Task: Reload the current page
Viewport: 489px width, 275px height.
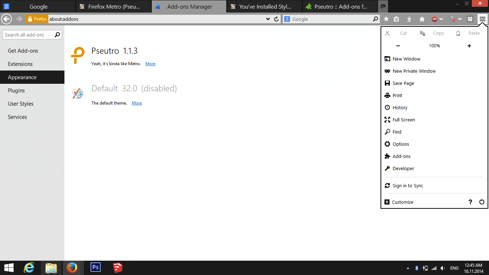Action: 276,19
